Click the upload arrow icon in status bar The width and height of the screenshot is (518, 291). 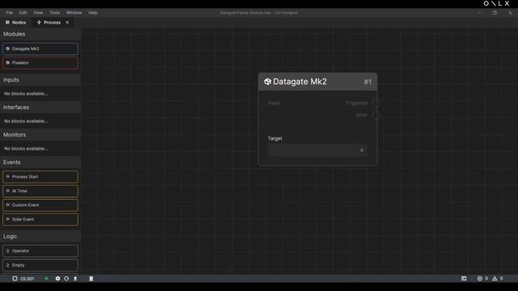[x=75, y=278]
